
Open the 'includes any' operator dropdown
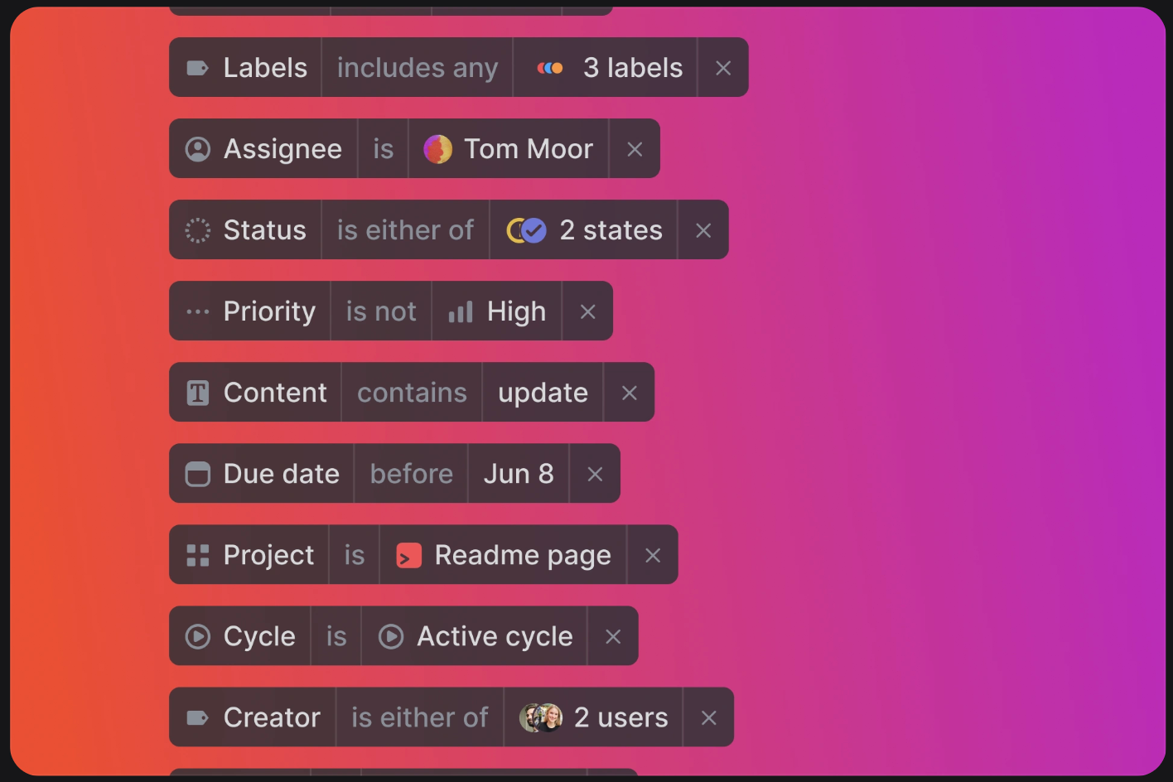[x=417, y=68]
